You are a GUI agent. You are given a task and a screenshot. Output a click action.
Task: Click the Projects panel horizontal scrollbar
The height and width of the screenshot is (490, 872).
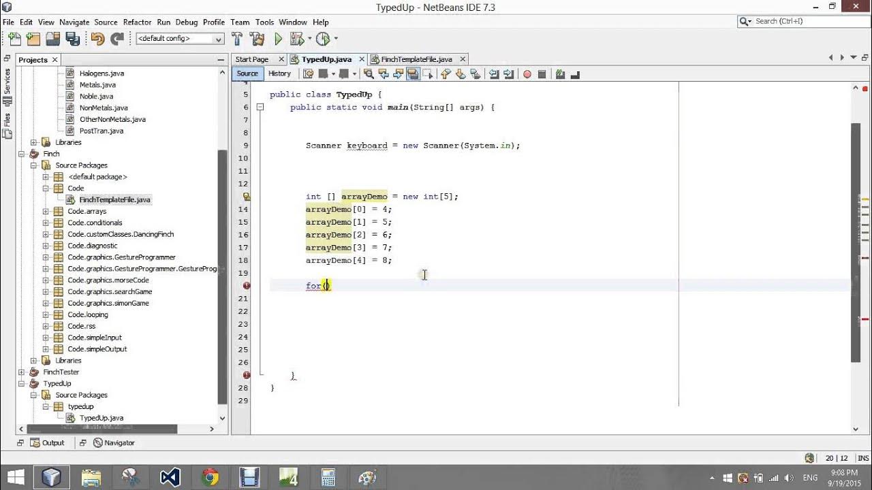point(102,429)
